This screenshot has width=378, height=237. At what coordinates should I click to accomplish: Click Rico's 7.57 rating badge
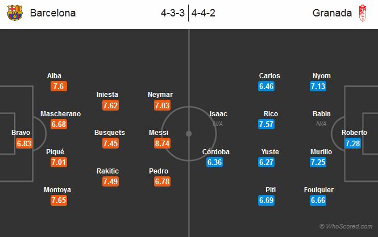coord(266,124)
